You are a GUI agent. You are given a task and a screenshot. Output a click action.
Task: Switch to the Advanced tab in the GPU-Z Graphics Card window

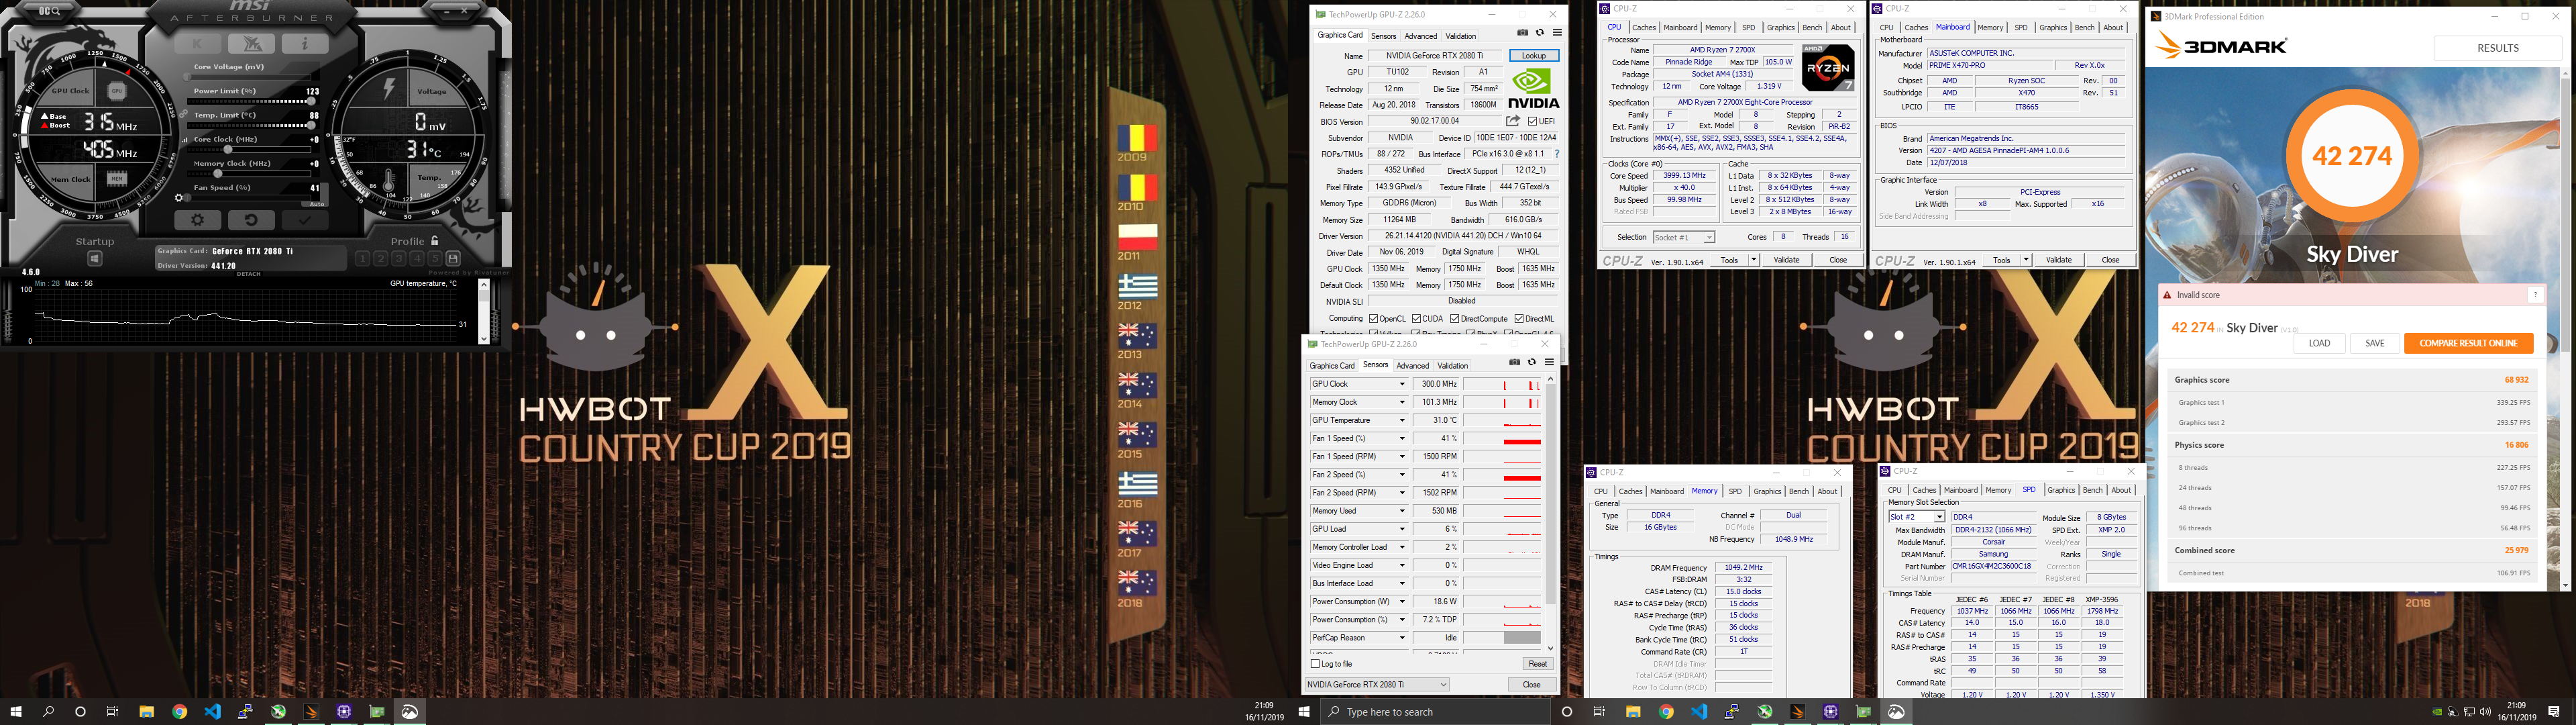[1421, 36]
